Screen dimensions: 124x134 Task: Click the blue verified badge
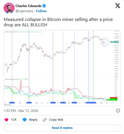point(44,6)
